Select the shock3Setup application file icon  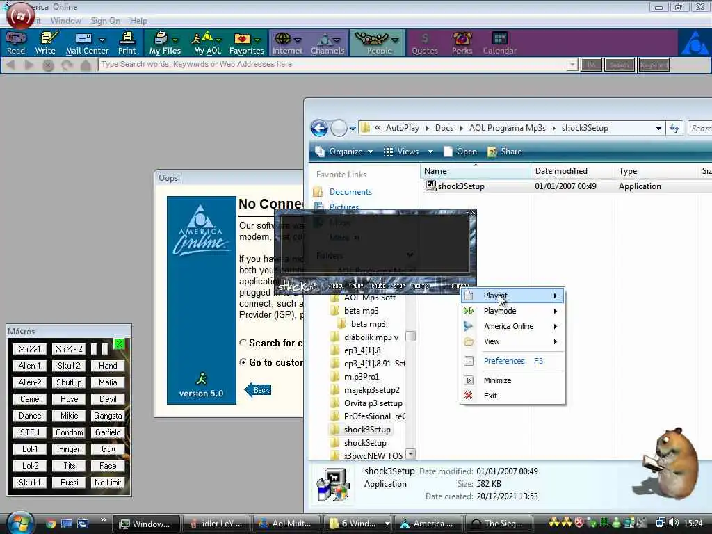coord(430,186)
